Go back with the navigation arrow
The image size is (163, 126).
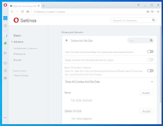click(x=12, y=12)
